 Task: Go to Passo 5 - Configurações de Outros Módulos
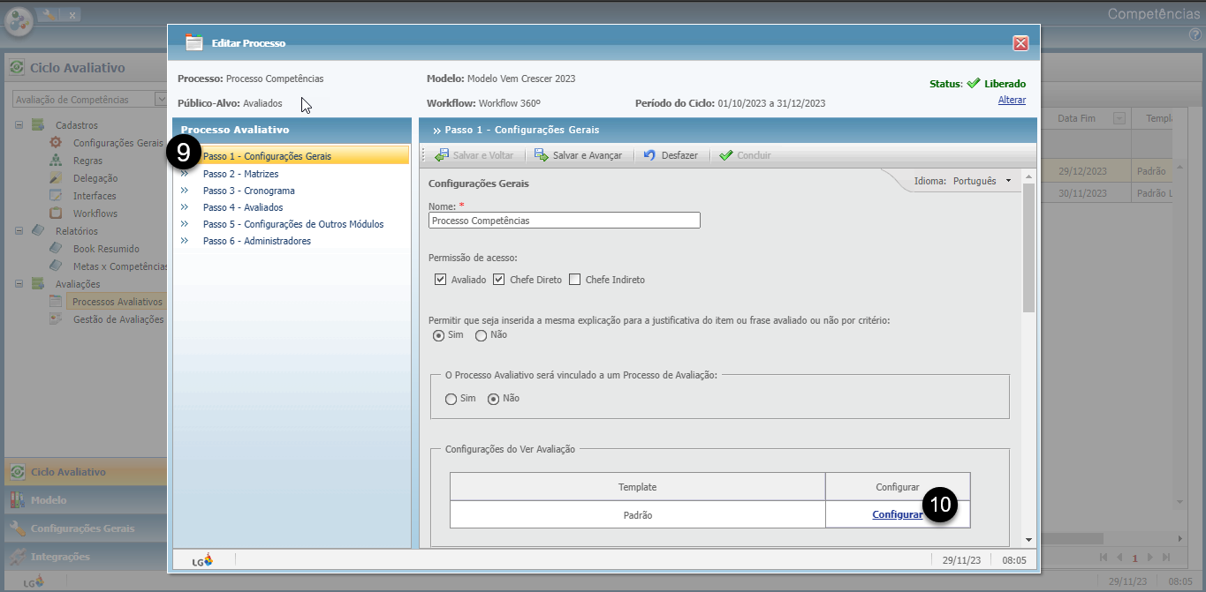[293, 224]
